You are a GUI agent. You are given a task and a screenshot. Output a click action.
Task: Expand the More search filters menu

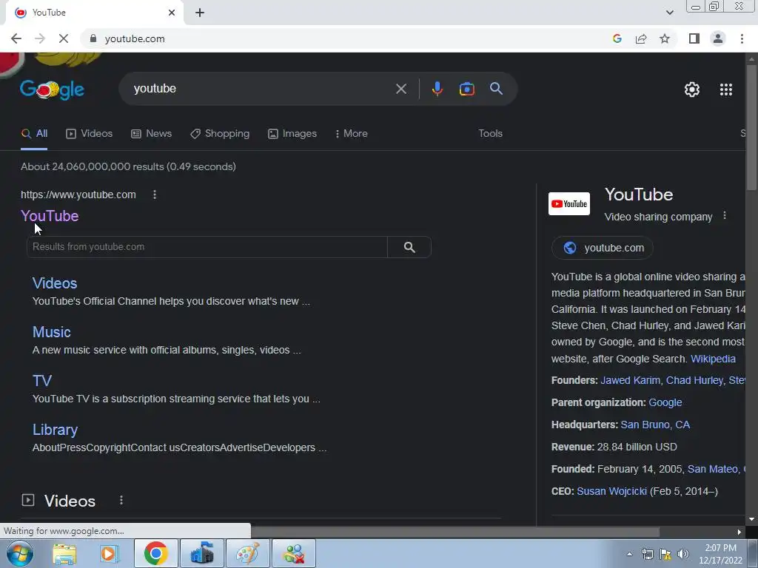pos(352,134)
